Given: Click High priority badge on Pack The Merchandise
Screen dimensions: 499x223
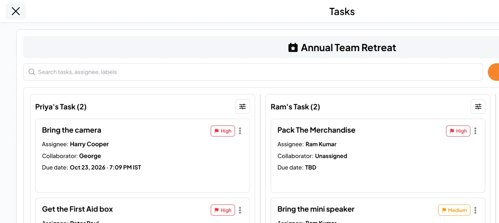Looking at the screenshot, I should click(x=458, y=131).
